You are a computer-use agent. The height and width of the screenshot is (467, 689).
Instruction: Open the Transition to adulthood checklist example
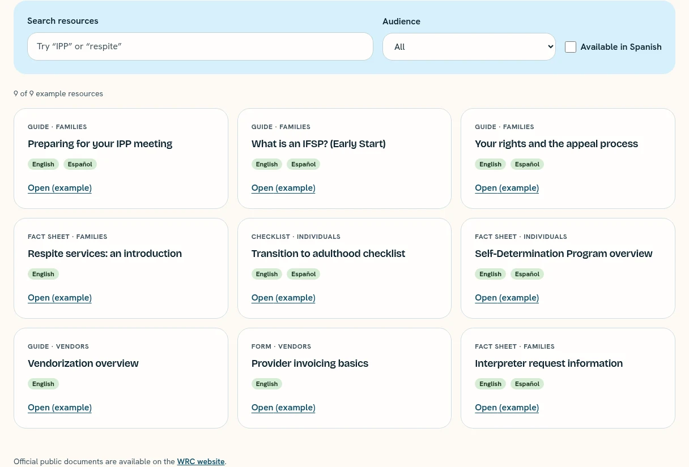pyautogui.click(x=283, y=298)
